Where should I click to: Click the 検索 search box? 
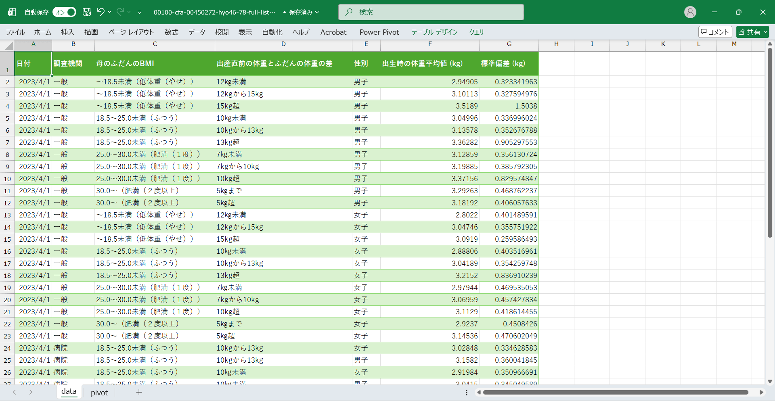[431, 12]
